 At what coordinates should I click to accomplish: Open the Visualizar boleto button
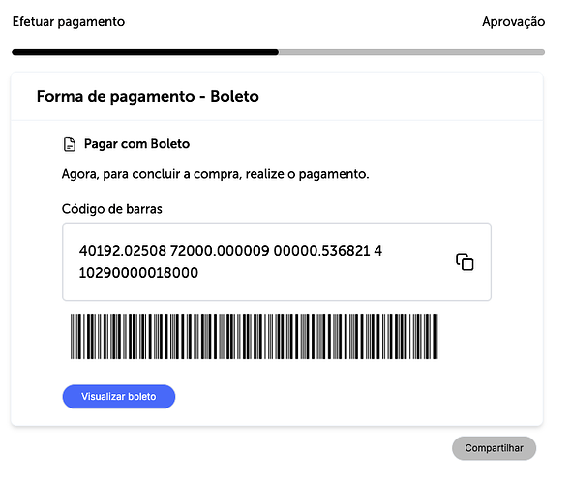pos(119,396)
